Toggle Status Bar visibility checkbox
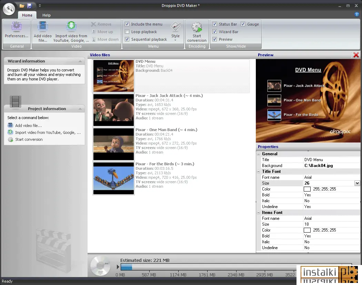The width and height of the screenshot is (362, 285). (215, 24)
